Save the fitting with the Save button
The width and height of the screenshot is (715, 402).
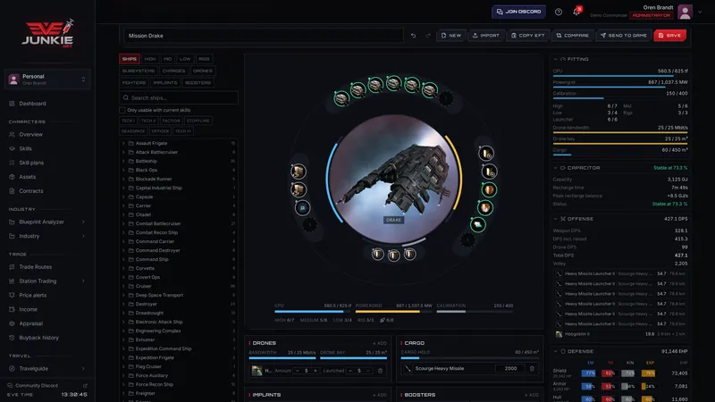[669, 36]
